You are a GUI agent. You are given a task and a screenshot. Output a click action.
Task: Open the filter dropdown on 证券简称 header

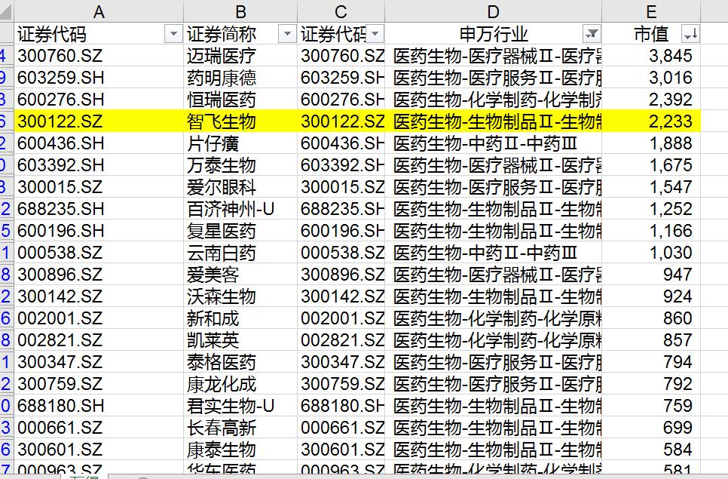[287, 33]
